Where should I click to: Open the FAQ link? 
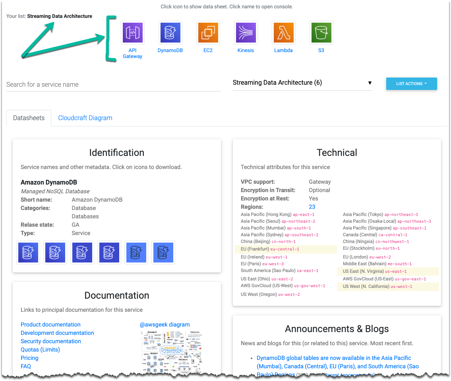[25, 366]
